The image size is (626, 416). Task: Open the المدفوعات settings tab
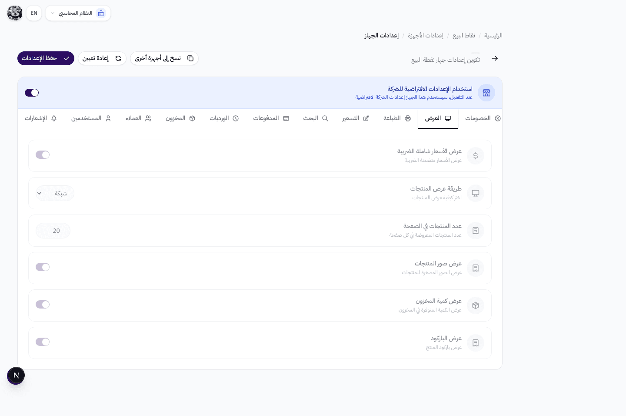click(271, 118)
